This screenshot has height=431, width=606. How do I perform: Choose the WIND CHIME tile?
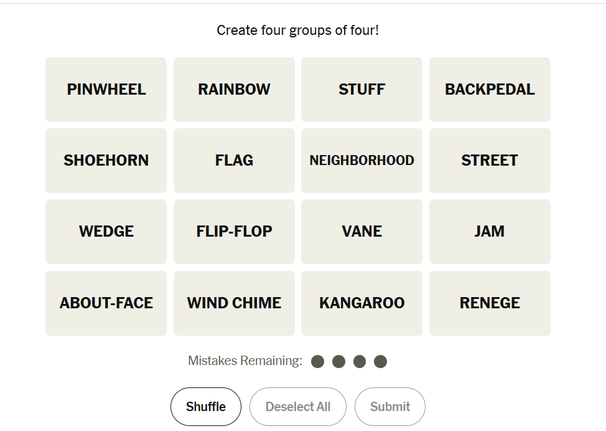point(234,303)
